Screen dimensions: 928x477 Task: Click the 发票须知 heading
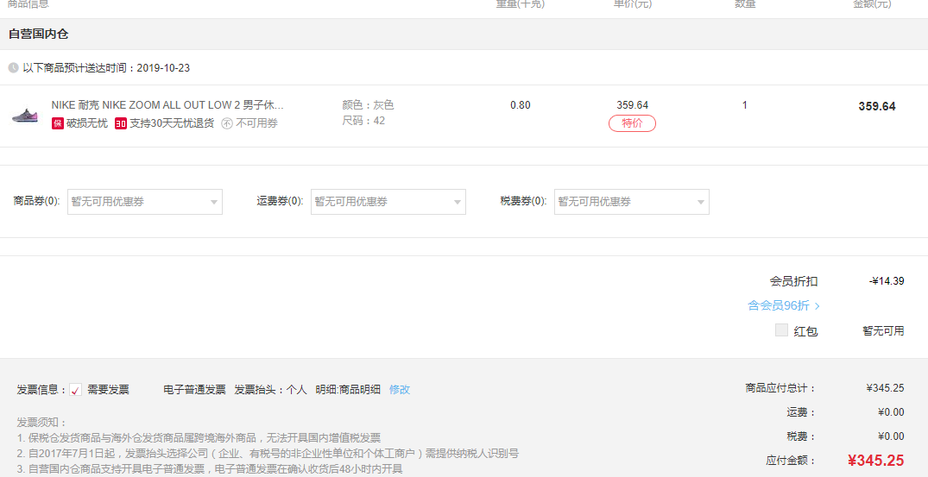(x=42, y=423)
